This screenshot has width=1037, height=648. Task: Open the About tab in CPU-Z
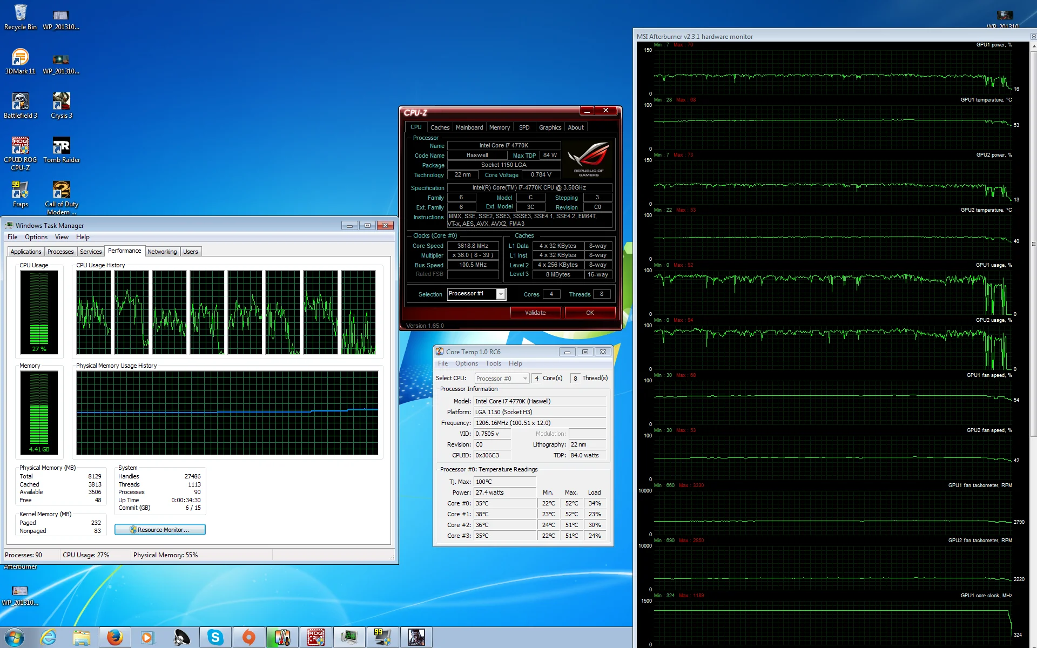point(576,127)
